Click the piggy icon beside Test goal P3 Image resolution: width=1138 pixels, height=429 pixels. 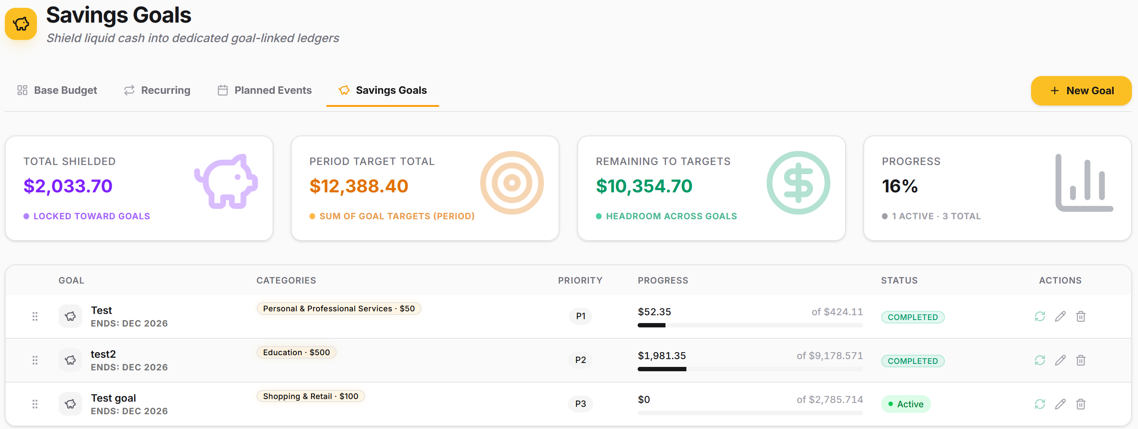pyautogui.click(x=70, y=403)
